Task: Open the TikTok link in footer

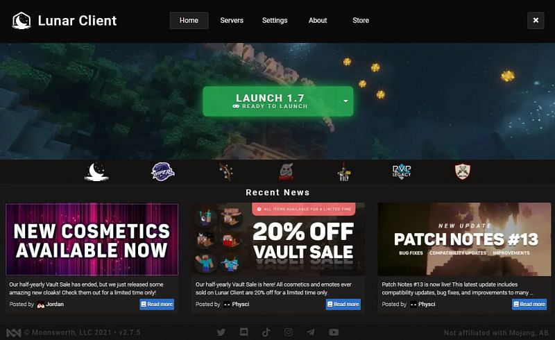Action: 266,332
